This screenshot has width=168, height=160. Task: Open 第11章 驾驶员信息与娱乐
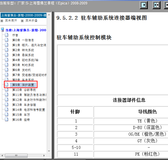pos(29,95)
